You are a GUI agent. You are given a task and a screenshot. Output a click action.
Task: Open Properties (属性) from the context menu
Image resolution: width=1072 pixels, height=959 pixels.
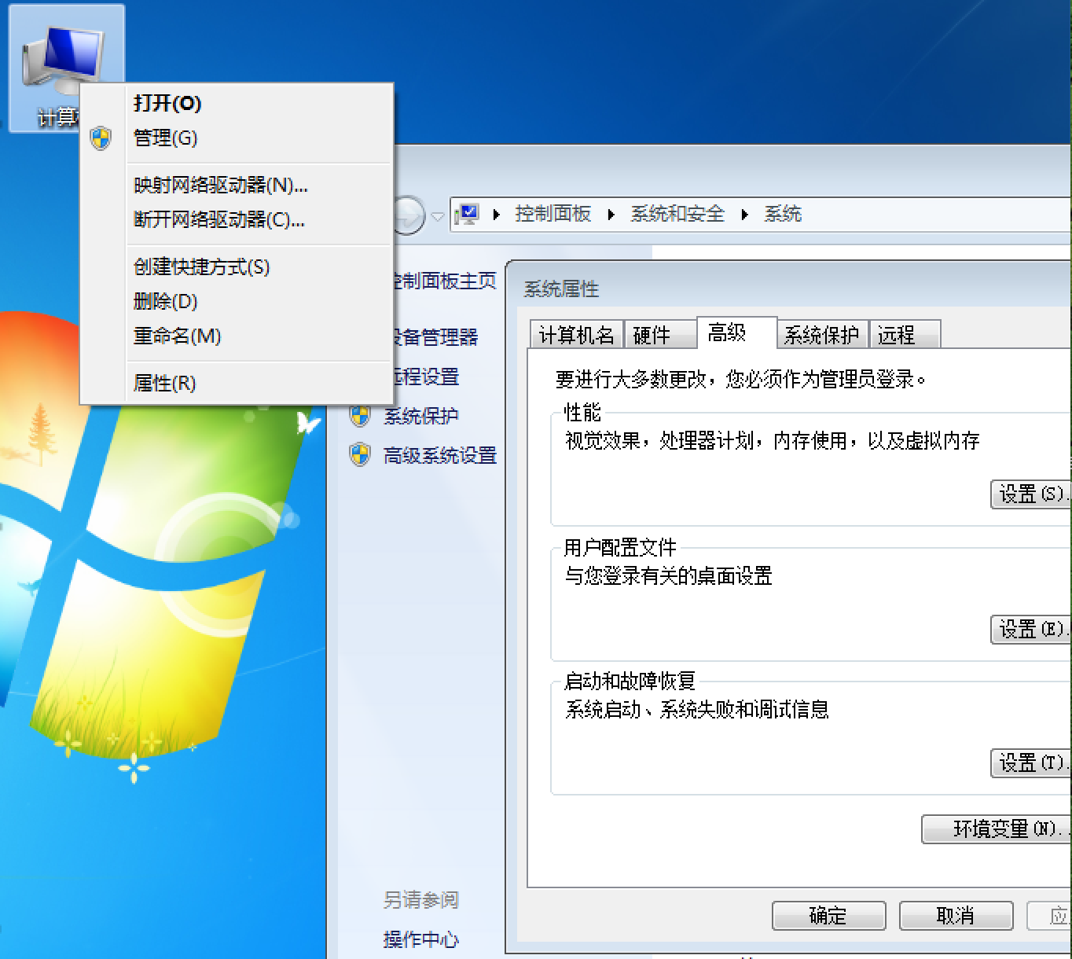pyautogui.click(x=236, y=383)
